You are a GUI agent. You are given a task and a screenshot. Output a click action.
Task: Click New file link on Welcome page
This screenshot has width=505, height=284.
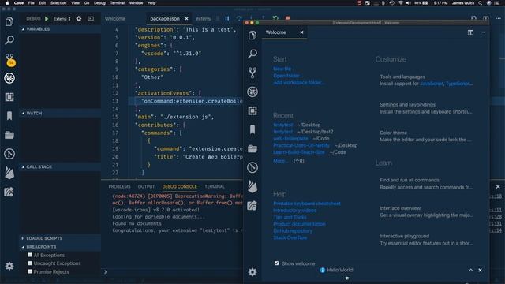pos(282,69)
